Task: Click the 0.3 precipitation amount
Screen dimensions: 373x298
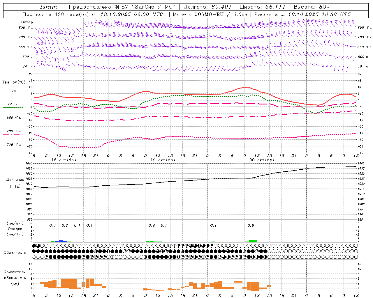Action: click(152, 225)
